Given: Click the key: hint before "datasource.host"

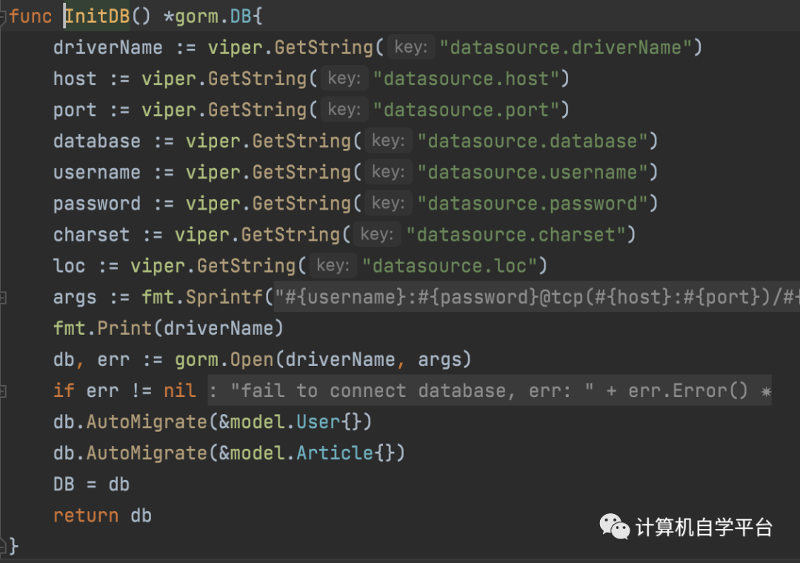Looking at the screenshot, I should point(344,79).
